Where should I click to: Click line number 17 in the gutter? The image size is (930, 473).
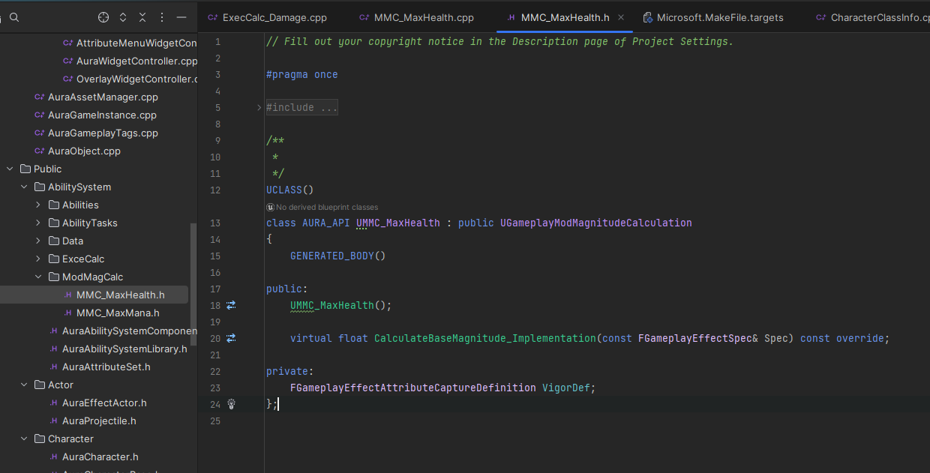[x=216, y=289]
